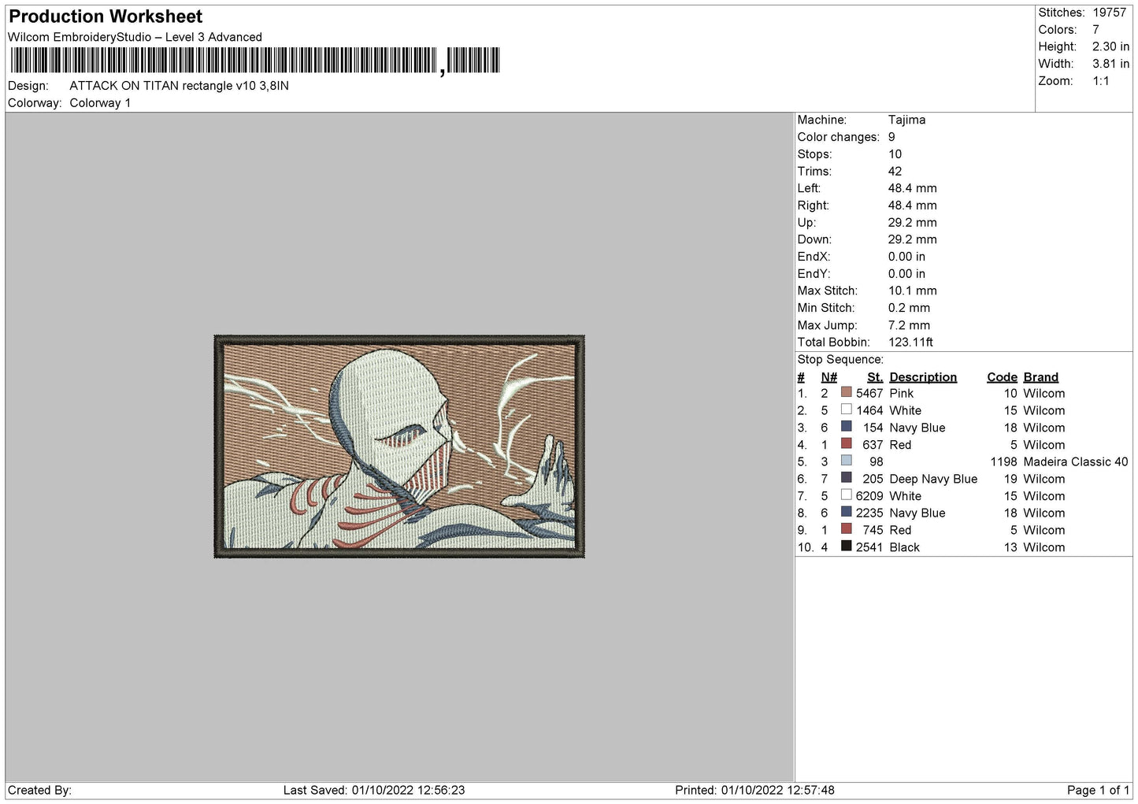
Task: Click the 'Black' description in row 10
Action: pos(904,547)
